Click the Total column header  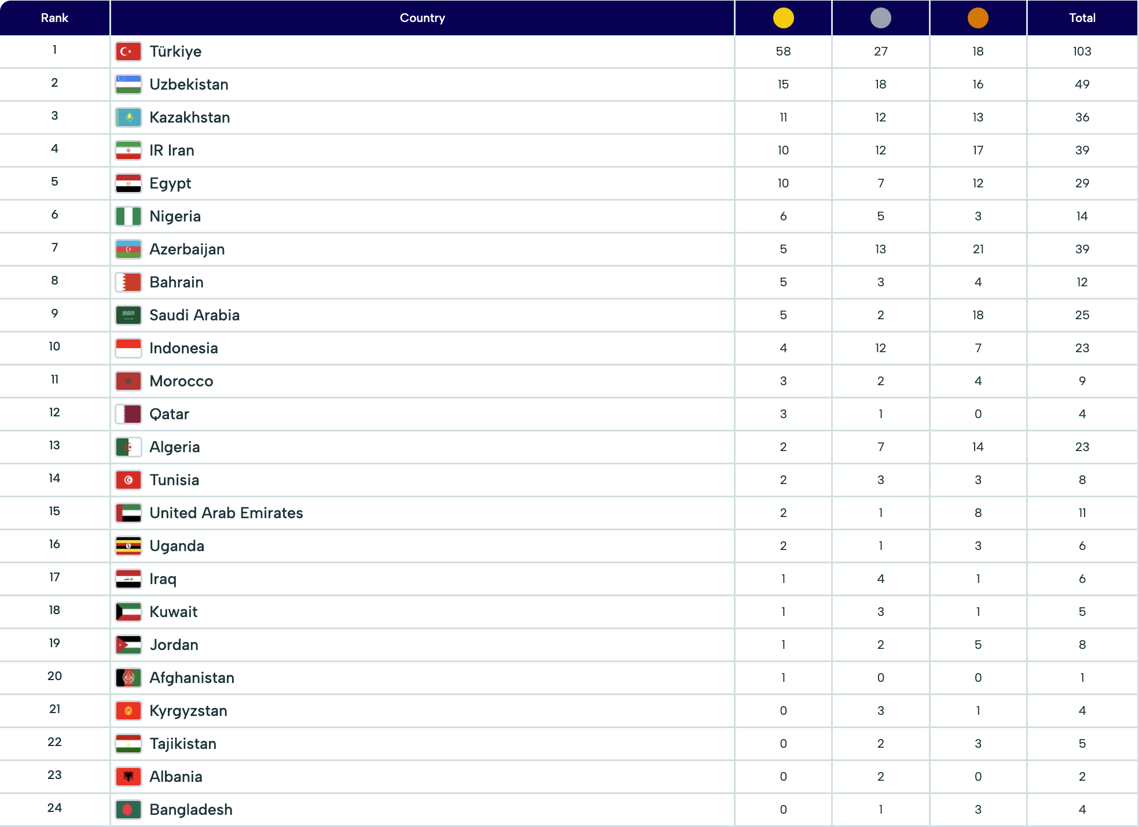(1082, 18)
